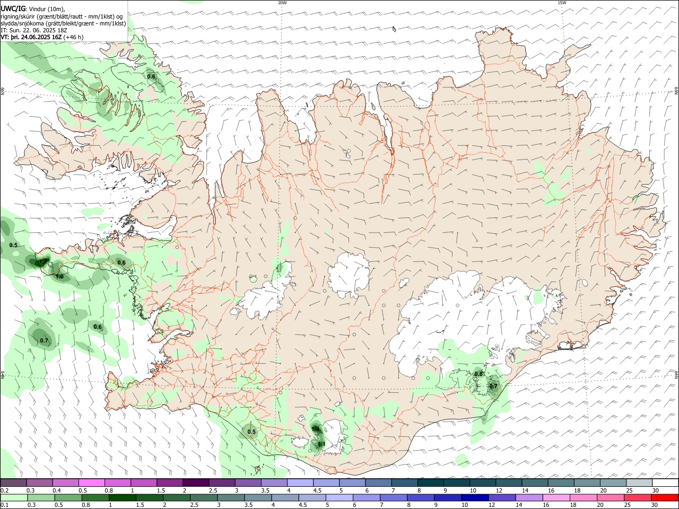Click the 'slydda/snjókoma (grátt/bleikt/grænt - mm/1klst)' line
Image resolution: width=679 pixels, height=509 pixels.
click(x=63, y=23)
